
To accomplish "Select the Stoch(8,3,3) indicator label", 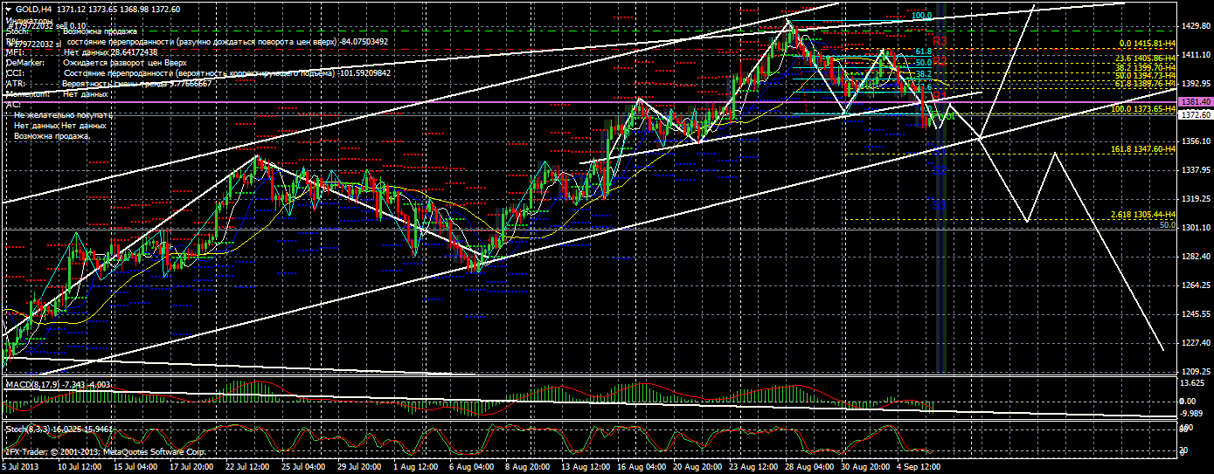I will pyautogui.click(x=27, y=429).
